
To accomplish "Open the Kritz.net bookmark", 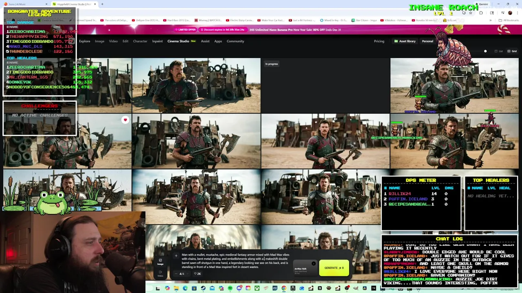I will (450, 20).
